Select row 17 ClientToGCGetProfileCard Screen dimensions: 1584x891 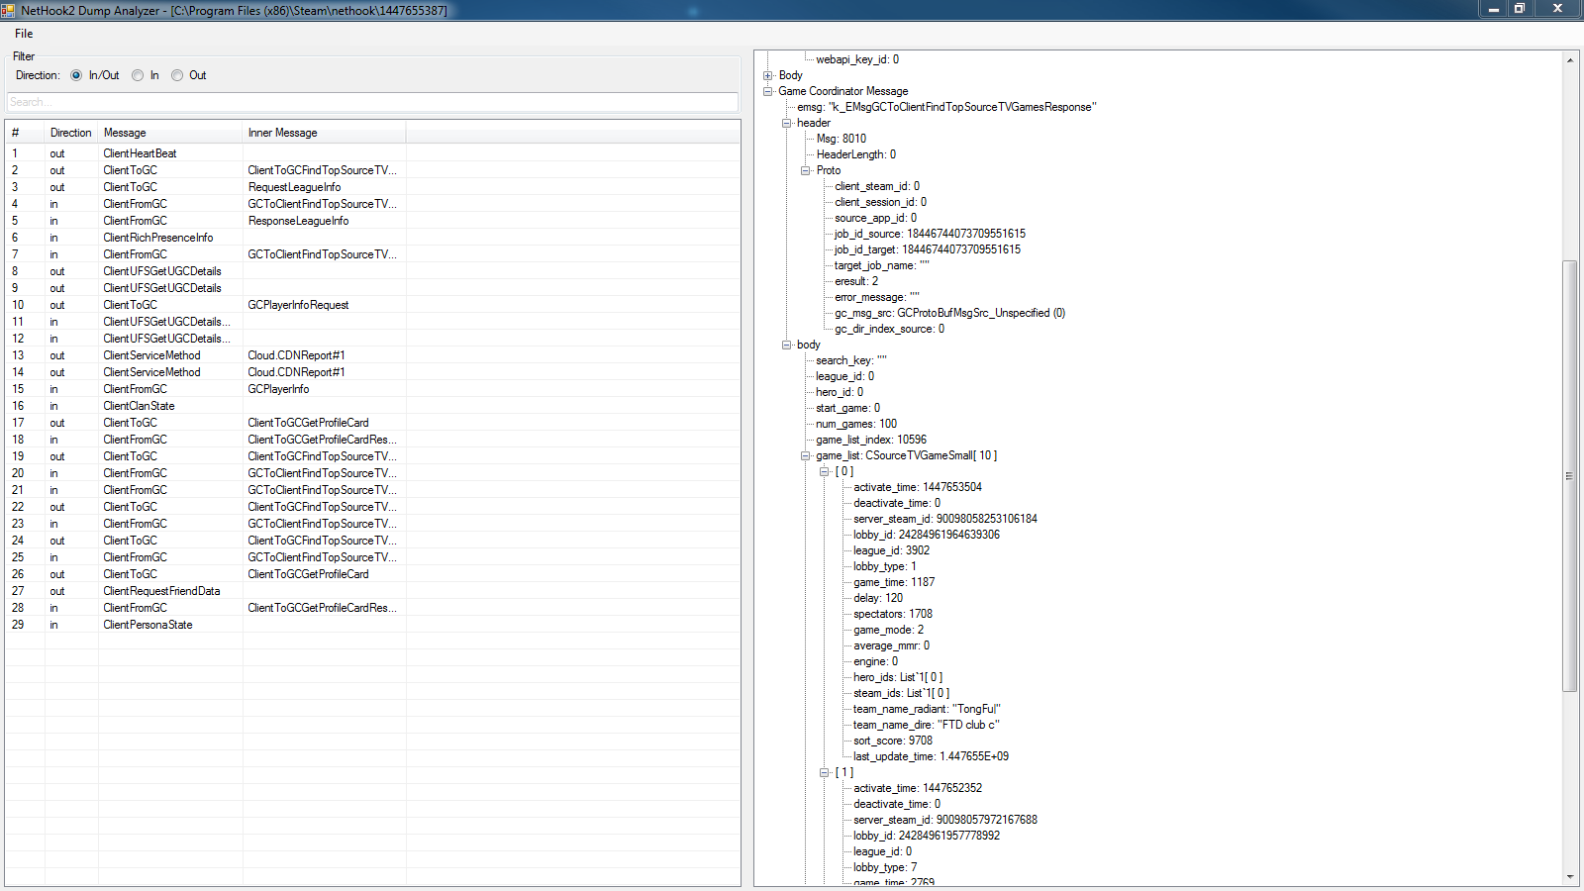(x=372, y=423)
